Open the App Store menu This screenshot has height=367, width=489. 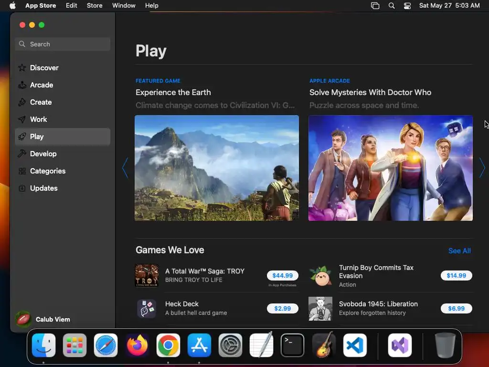[x=41, y=5]
